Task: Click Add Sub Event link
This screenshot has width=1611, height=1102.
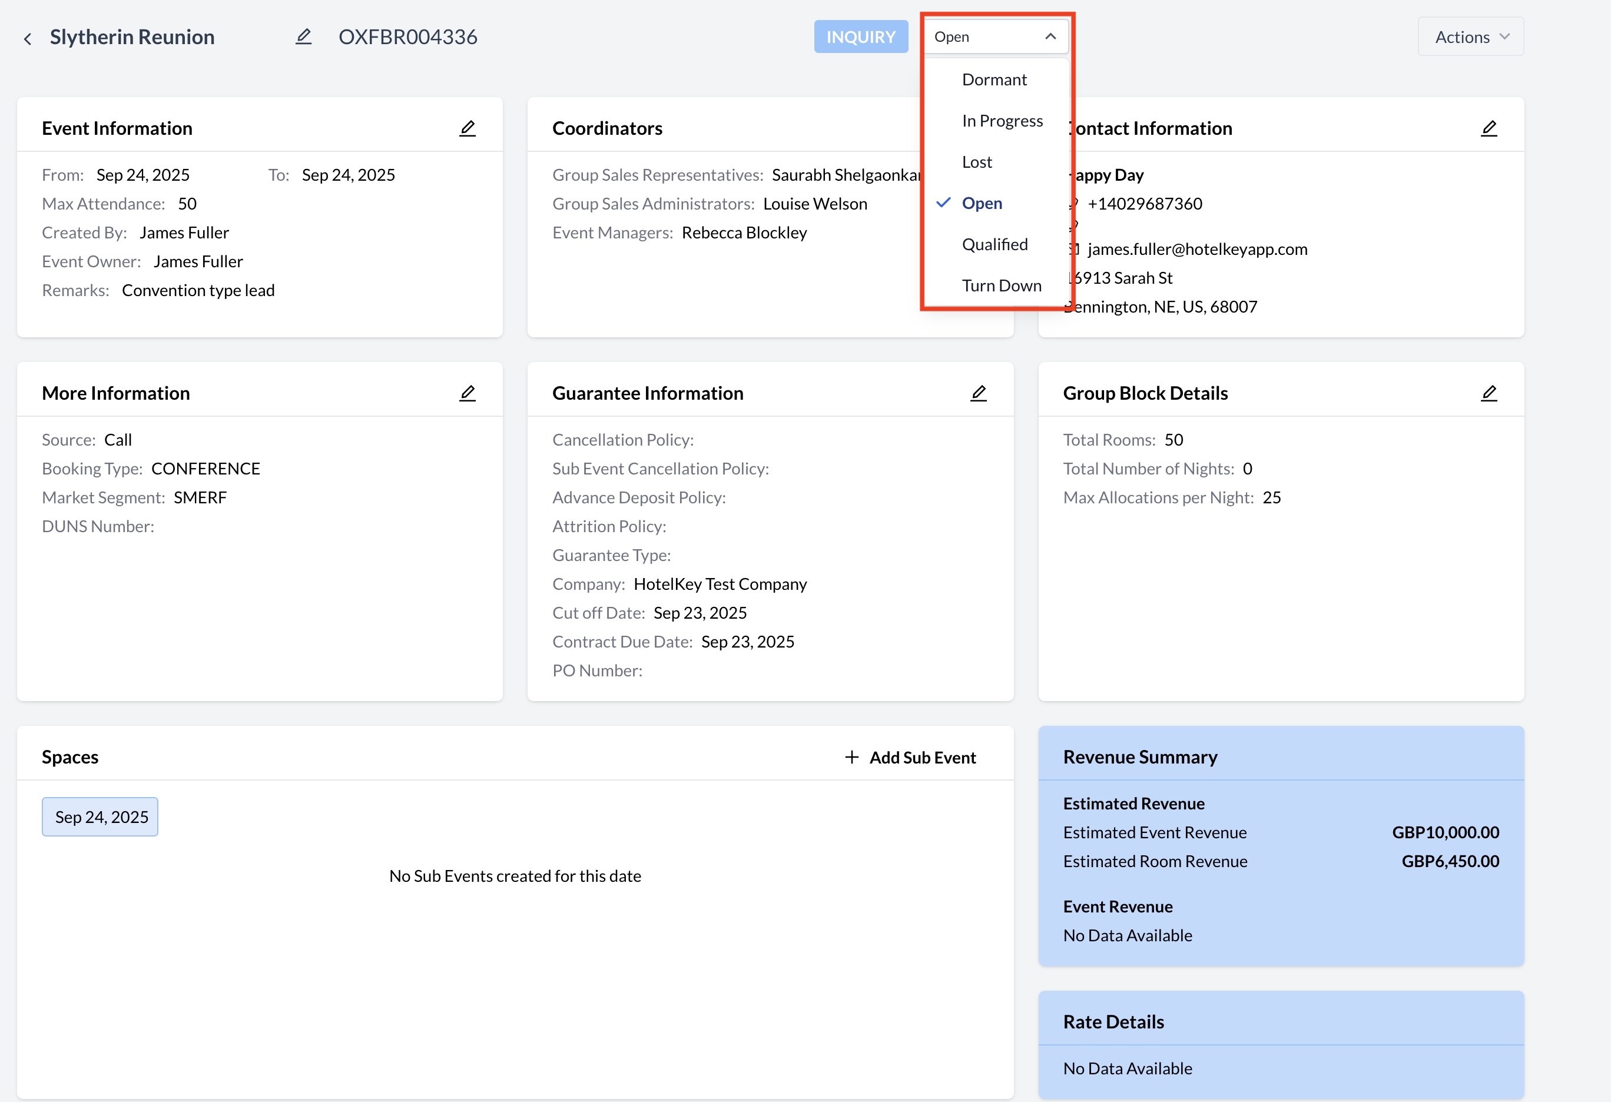Action: click(922, 758)
